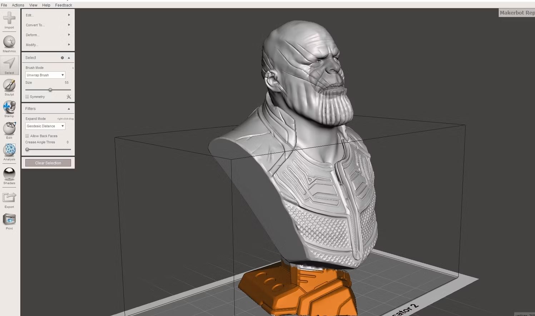Open the Brush Mode Unwrap Brush dropdown
Viewport: 535px width, 316px height.
point(45,75)
